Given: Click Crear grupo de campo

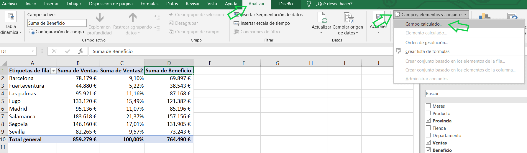Looking at the screenshot, I should click(194, 32).
